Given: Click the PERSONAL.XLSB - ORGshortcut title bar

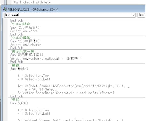Looking at the screenshot, I should 73,9.
